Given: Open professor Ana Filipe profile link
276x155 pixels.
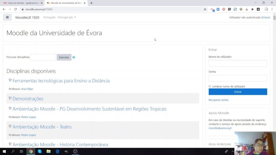Looking at the screenshot, I should coord(27,89).
